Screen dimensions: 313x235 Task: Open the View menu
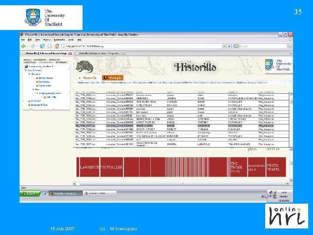coord(37,40)
